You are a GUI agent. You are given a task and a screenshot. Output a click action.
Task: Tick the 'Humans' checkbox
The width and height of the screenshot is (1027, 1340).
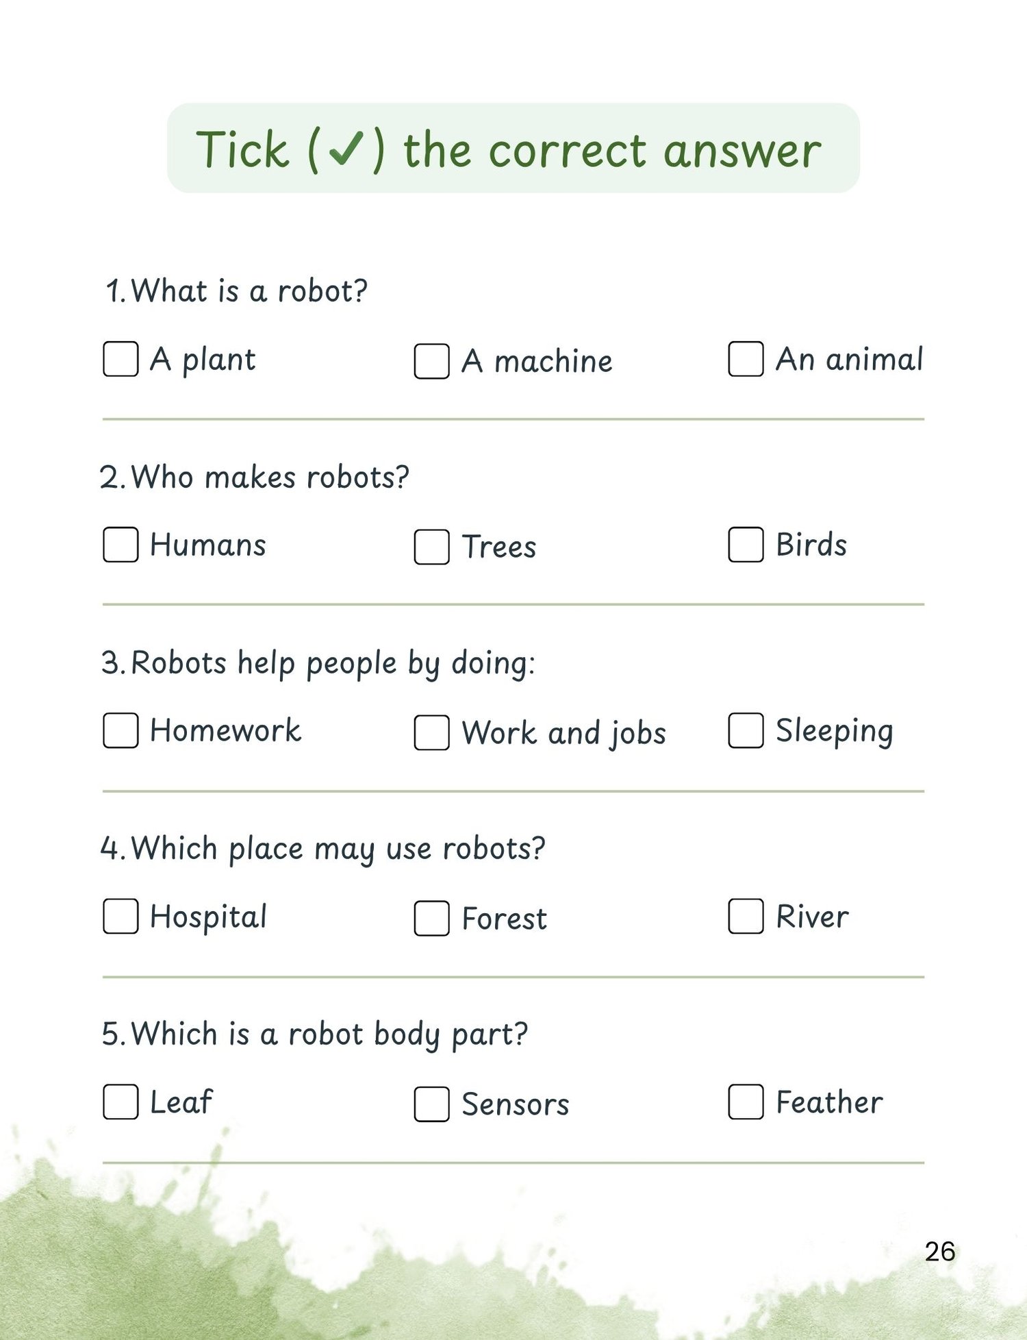click(x=121, y=545)
